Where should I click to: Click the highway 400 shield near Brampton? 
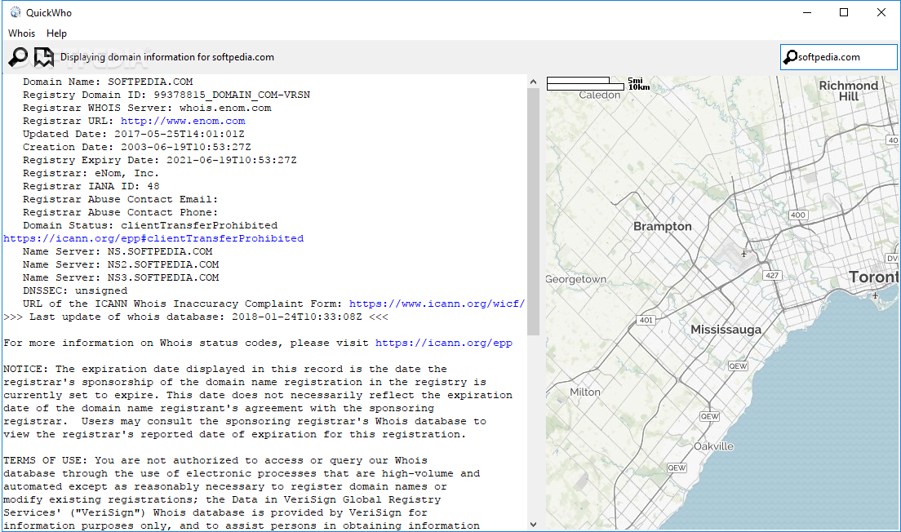(798, 215)
